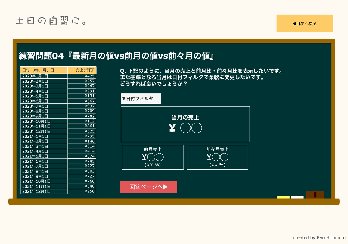348x244 pixels.
Task: Select the 2020年12月1日 date cell
Action: pos(44,131)
